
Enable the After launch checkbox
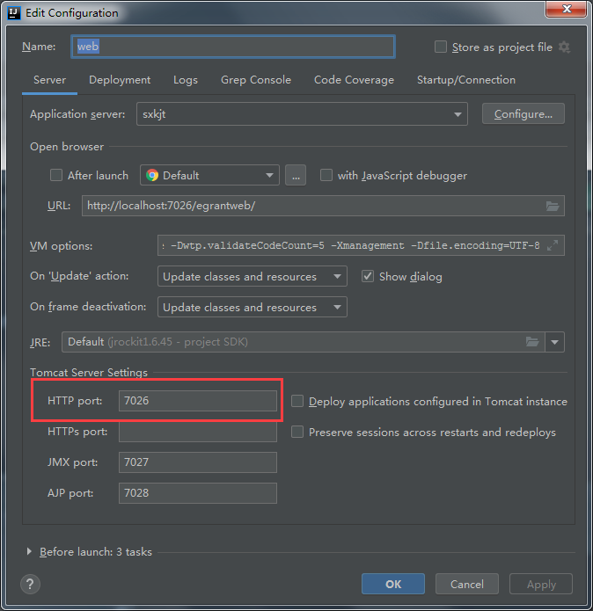coord(56,175)
